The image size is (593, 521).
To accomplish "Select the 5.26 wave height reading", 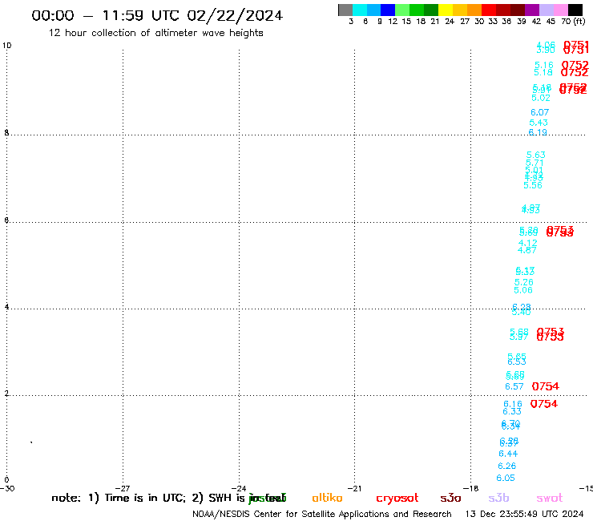I will click(x=524, y=282).
